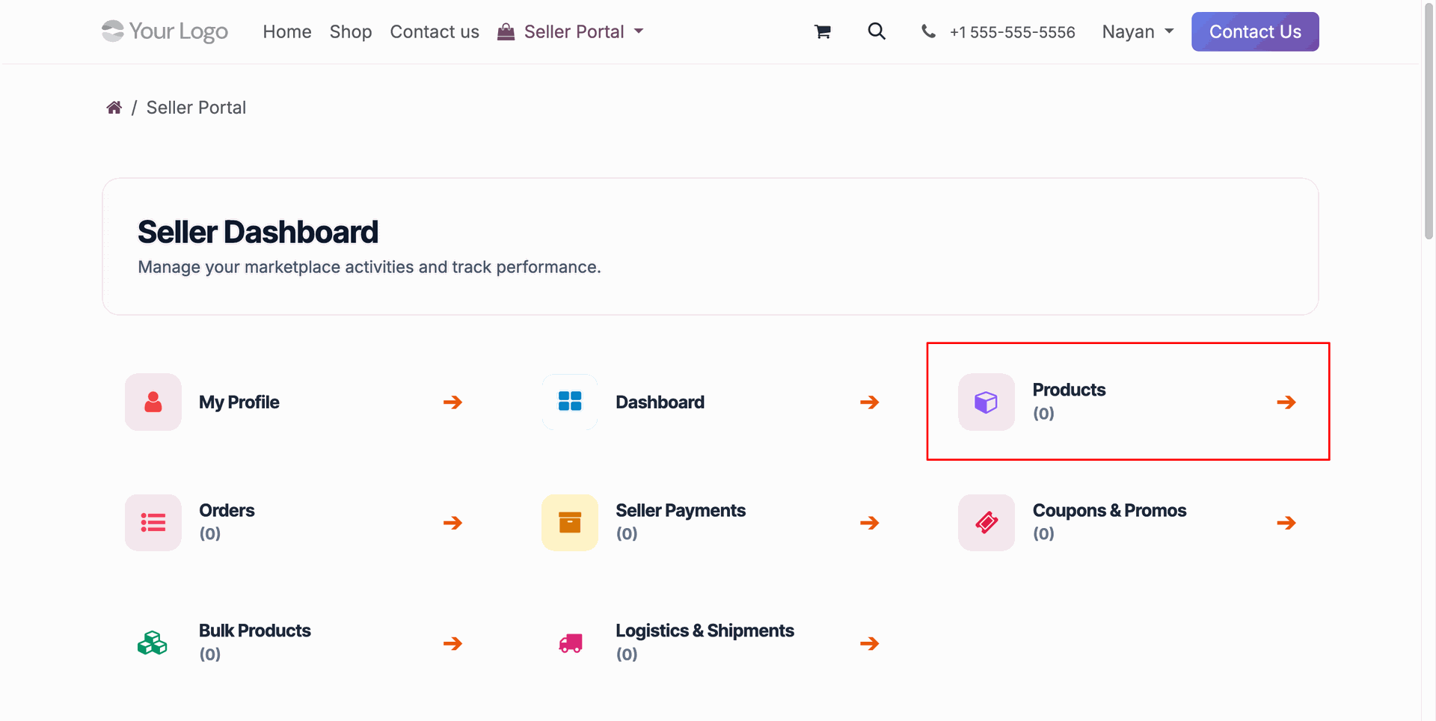Click the arrow beside Dashboard
This screenshot has height=721, width=1436.
click(x=869, y=402)
